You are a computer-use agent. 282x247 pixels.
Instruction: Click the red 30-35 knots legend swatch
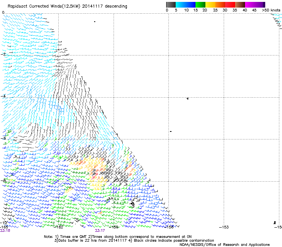(230, 5)
